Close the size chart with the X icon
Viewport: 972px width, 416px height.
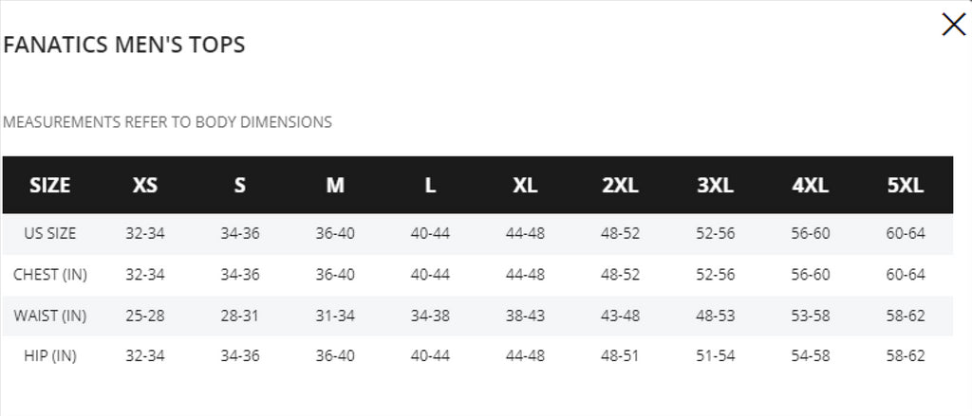tap(953, 25)
